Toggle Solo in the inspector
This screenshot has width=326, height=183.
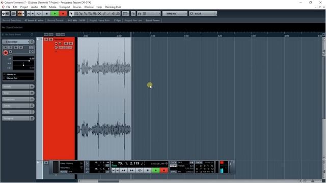10,47
